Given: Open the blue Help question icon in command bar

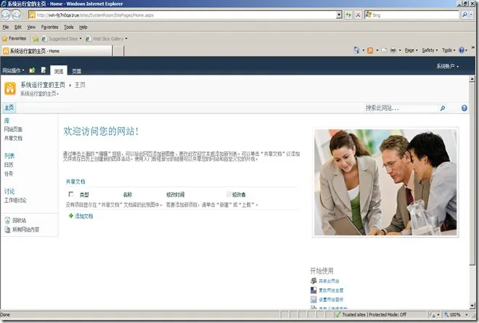Looking at the screenshot, I should tap(462, 50).
